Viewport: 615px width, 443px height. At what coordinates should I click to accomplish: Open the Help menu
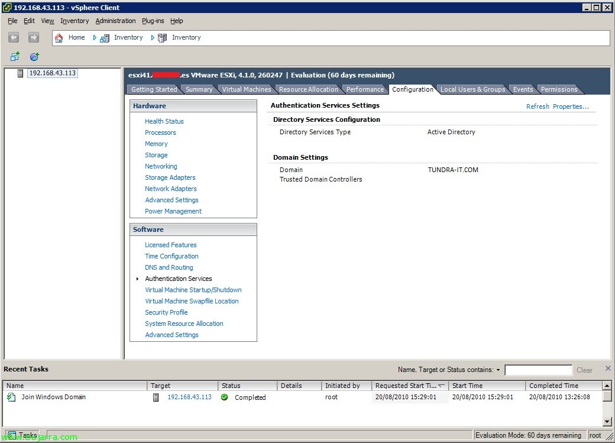176,21
